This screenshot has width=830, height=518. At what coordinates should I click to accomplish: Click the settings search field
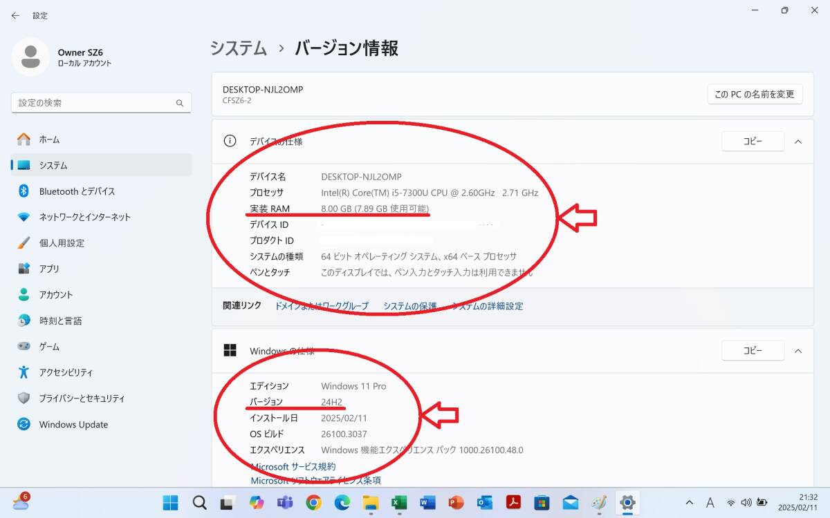(x=101, y=103)
